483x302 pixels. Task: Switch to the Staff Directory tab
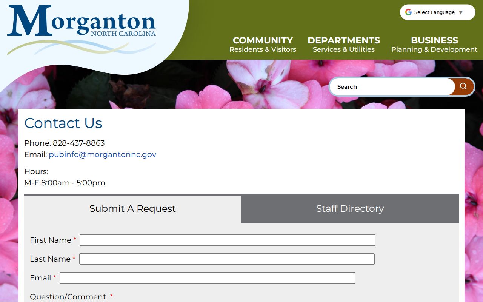350,209
